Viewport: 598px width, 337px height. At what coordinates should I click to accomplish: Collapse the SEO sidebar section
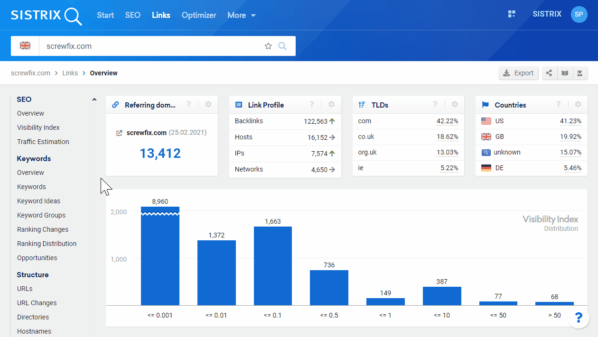tap(94, 100)
